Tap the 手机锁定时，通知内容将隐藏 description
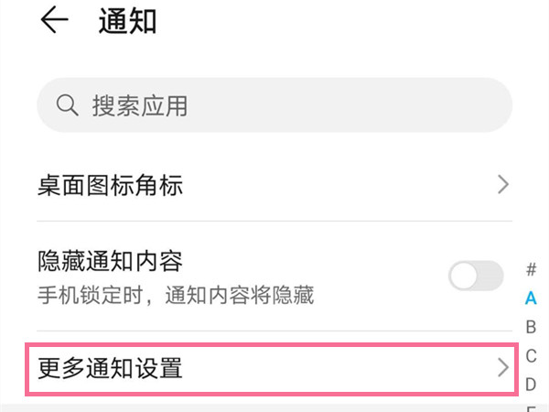Viewport: 549px width, 412px height. (176, 295)
